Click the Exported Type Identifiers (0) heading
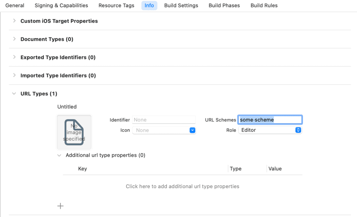 pos(58,57)
